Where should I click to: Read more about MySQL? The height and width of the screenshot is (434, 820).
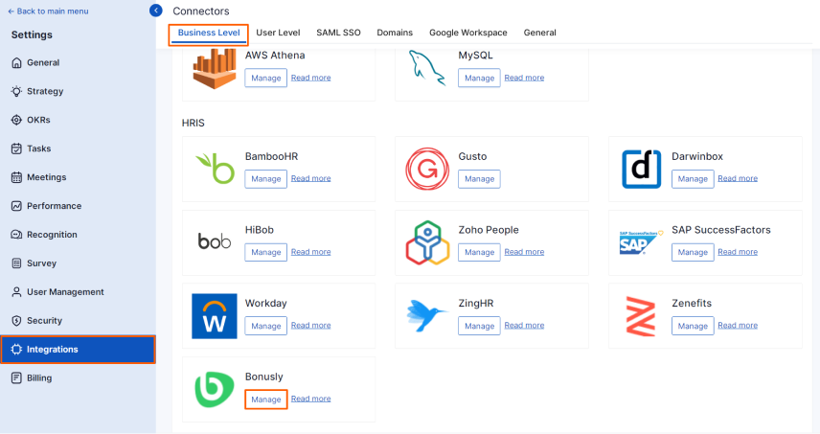tap(524, 78)
